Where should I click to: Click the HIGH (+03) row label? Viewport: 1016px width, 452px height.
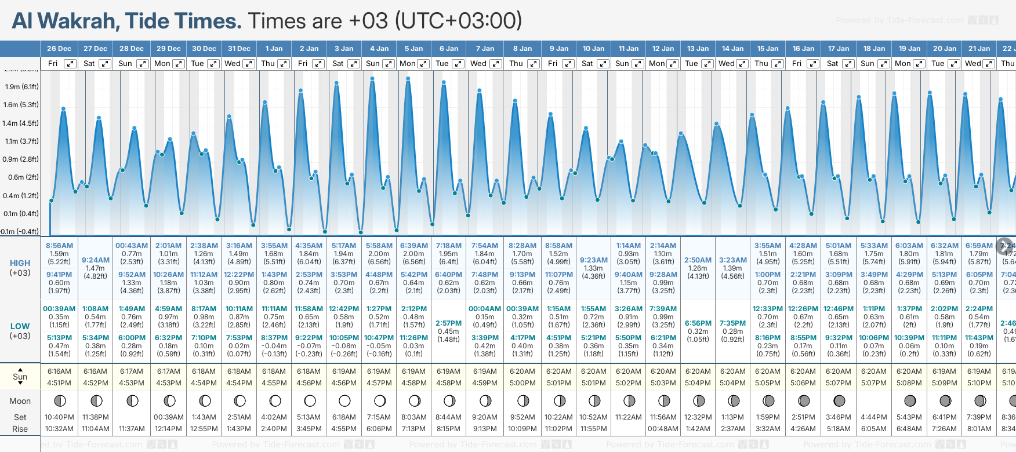coord(20,268)
